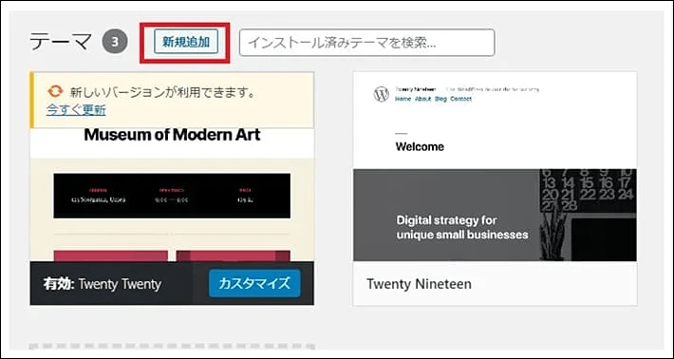The width and height of the screenshot is (674, 359).
Task: Click the Contact link in Twenty Nineteen preview
Action: (x=460, y=99)
